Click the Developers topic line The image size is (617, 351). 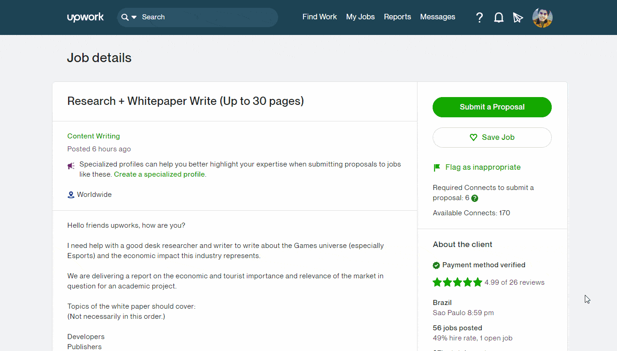[x=86, y=337]
